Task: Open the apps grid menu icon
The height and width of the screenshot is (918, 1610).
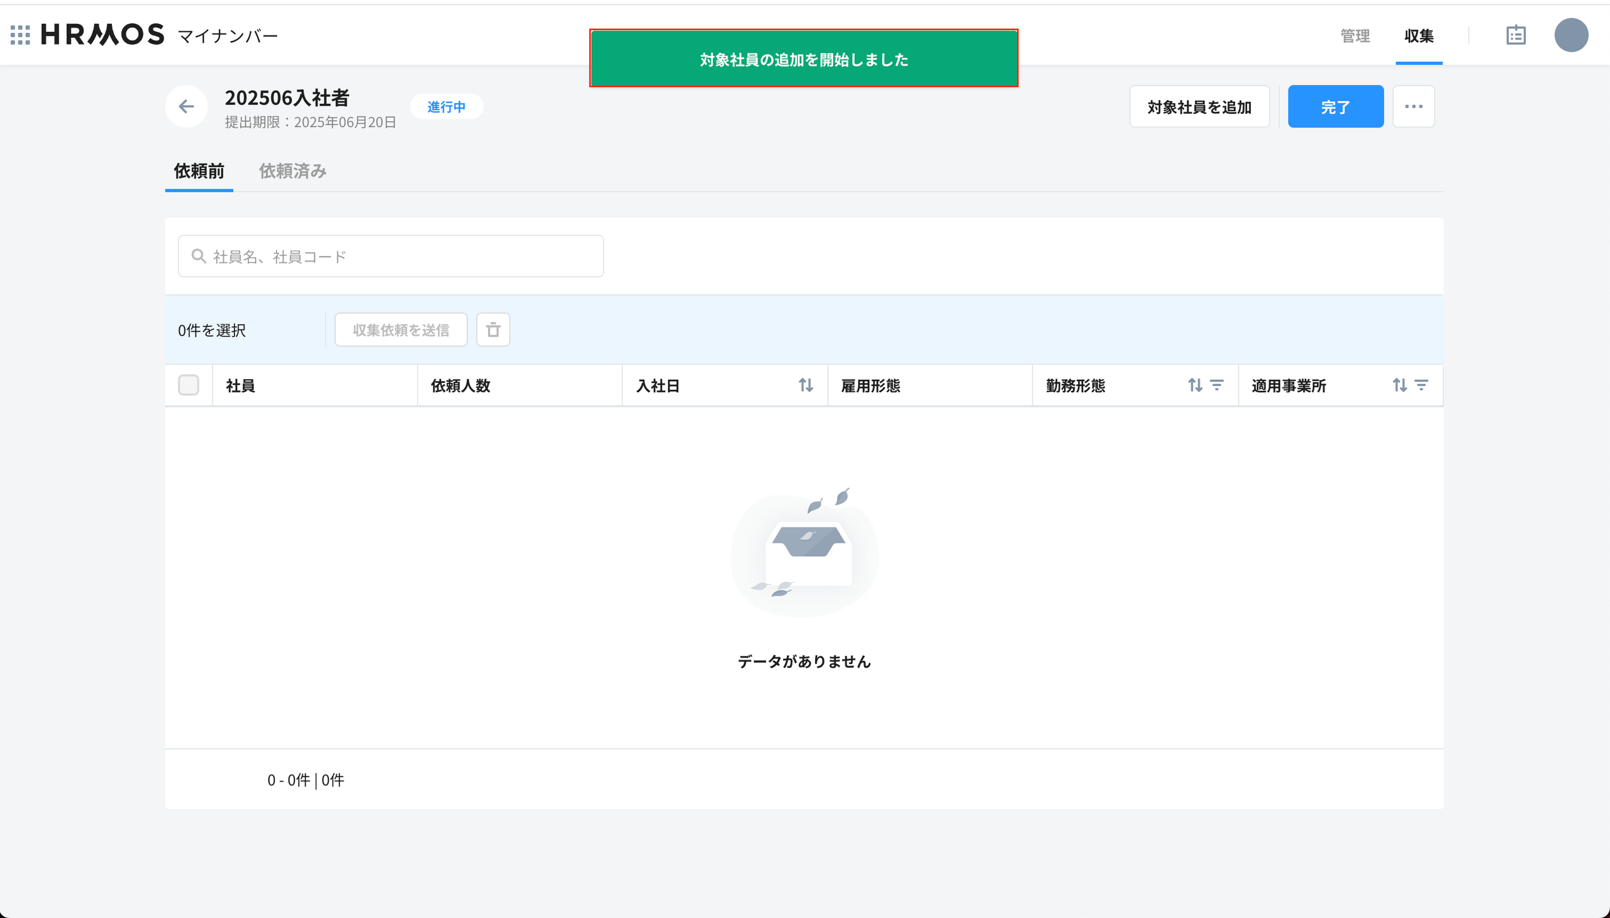Action: click(20, 35)
